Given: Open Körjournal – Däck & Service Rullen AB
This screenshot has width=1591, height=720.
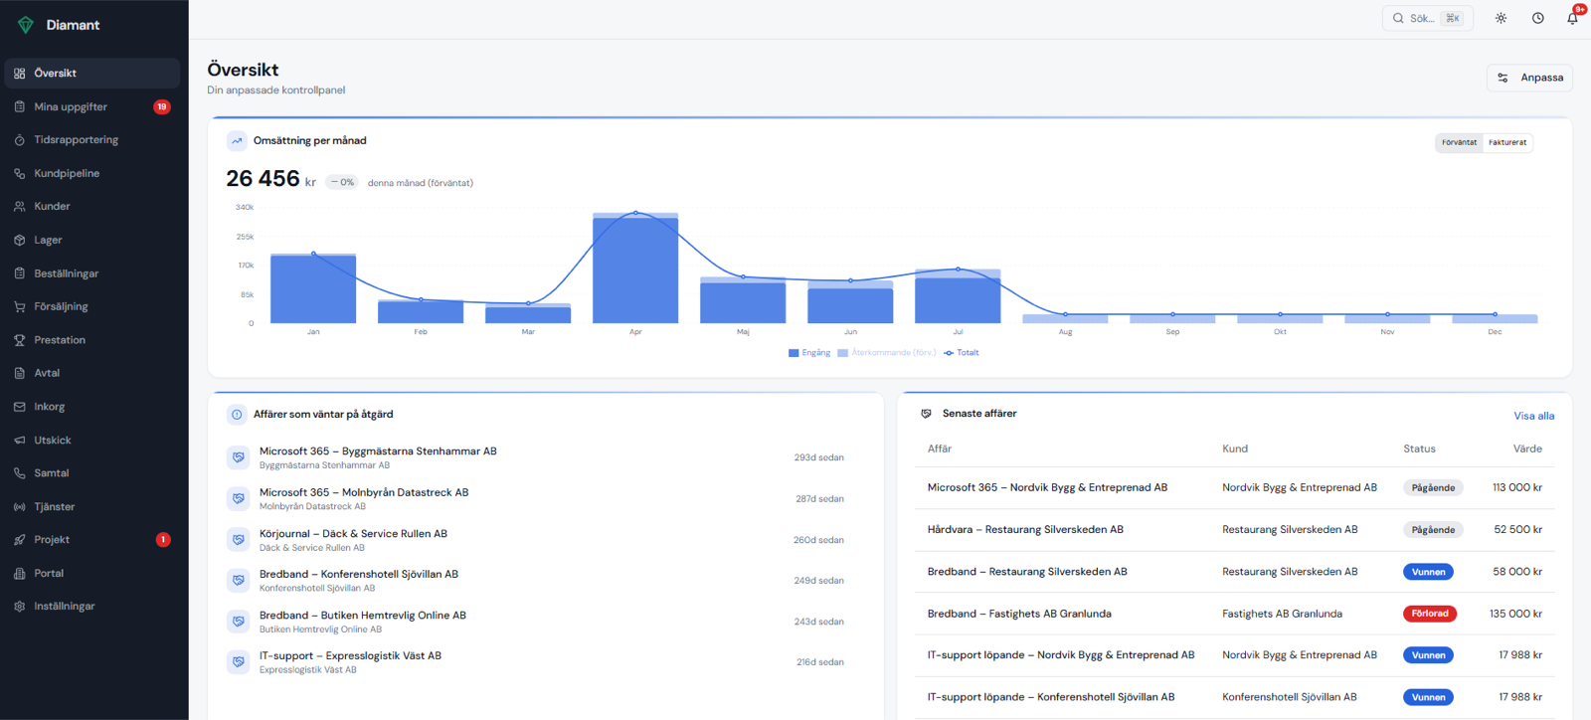Looking at the screenshot, I should [x=537, y=540].
